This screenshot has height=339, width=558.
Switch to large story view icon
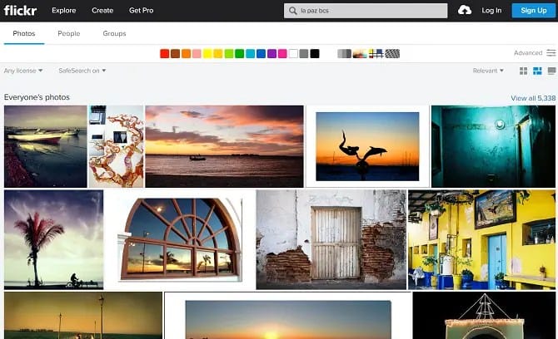click(x=551, y=71)
